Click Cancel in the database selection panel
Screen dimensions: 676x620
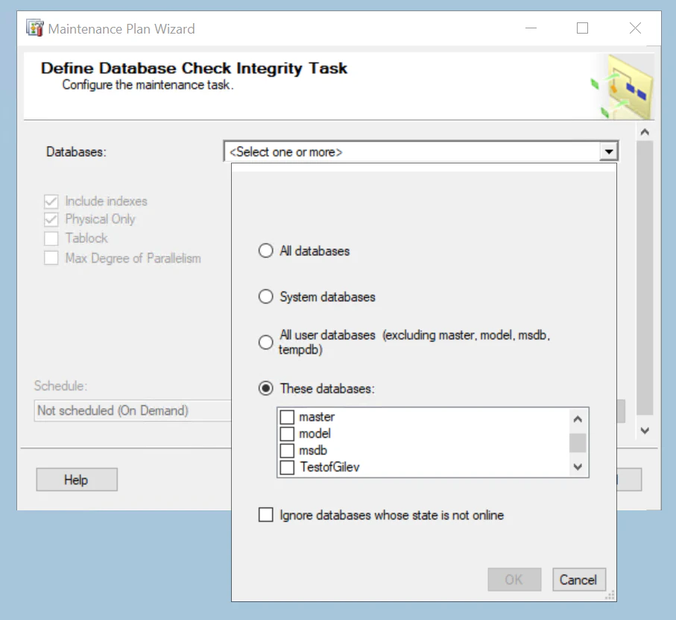pyautogui.click(x=578, y=580)
